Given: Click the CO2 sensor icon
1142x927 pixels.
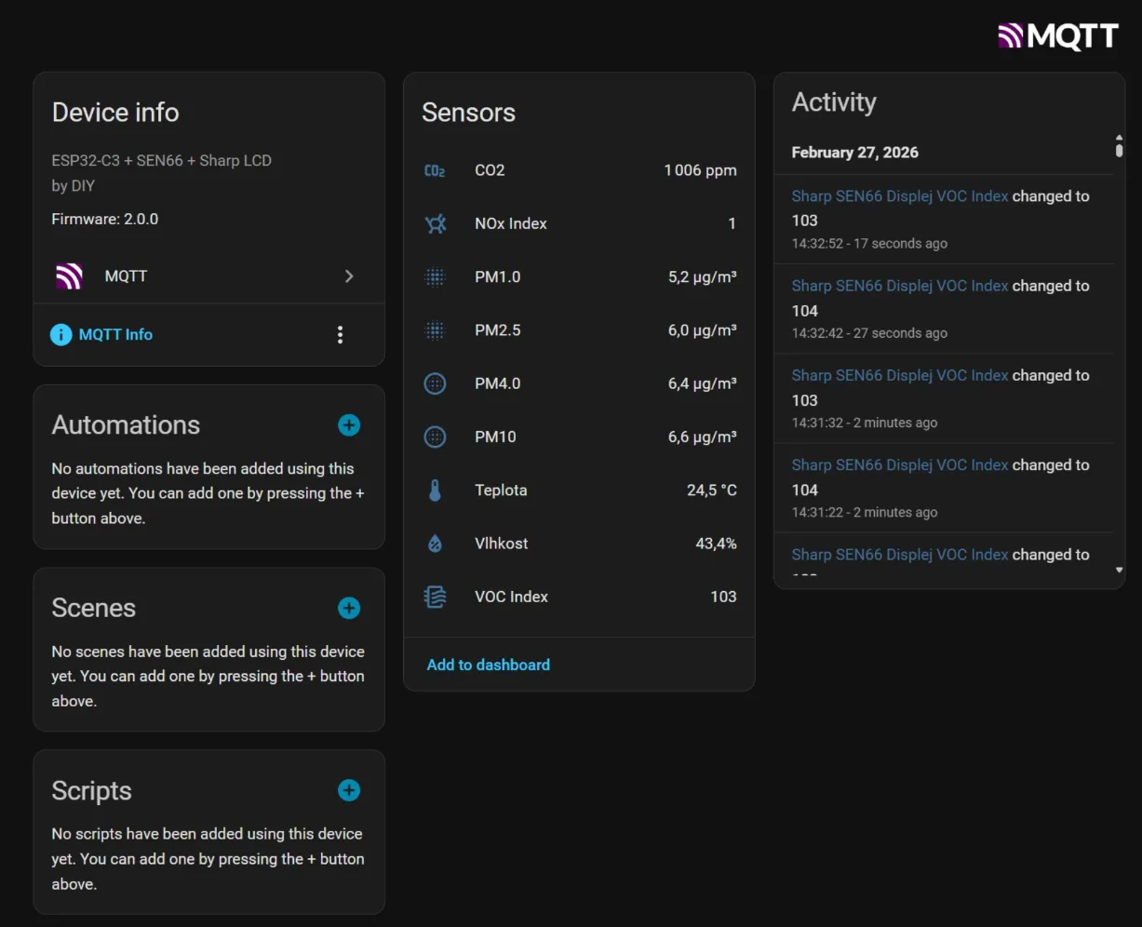Looking at the screenshot, I should [435, 170].
